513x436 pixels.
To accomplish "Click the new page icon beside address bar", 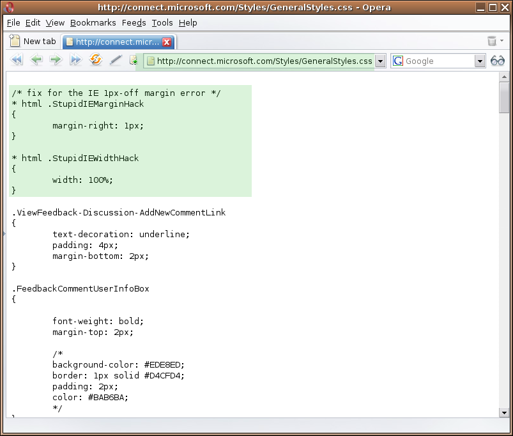I will [x=133, y=61].
